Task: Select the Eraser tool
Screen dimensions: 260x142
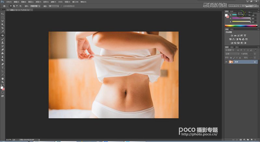Action: [x=3, y=49]
